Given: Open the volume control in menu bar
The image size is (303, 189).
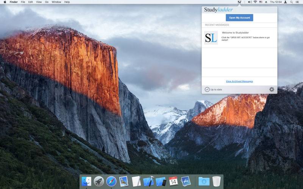Looking at the screenshot, I should coord(250,2).
